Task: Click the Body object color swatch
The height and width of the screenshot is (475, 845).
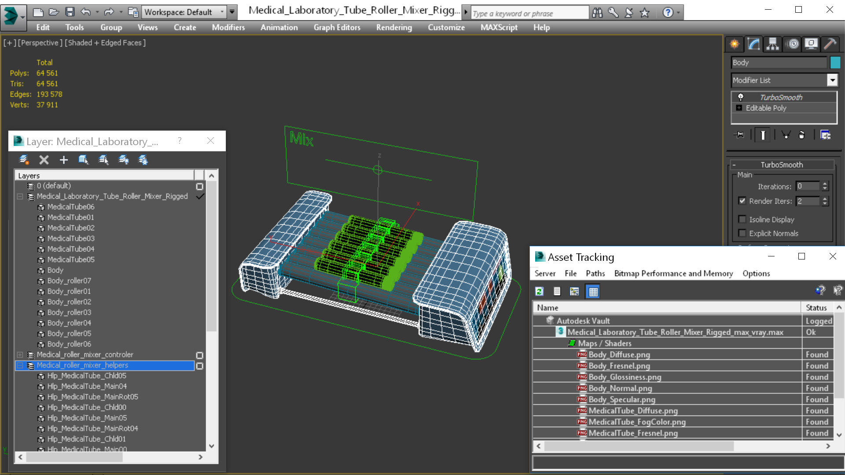Action: [x=835, y=62]
